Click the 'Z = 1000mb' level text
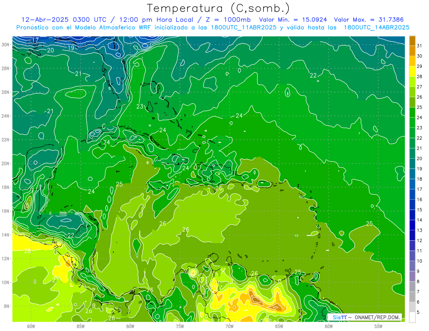The image size is (429, 331). pyautogui.click(x=228, y=19)
